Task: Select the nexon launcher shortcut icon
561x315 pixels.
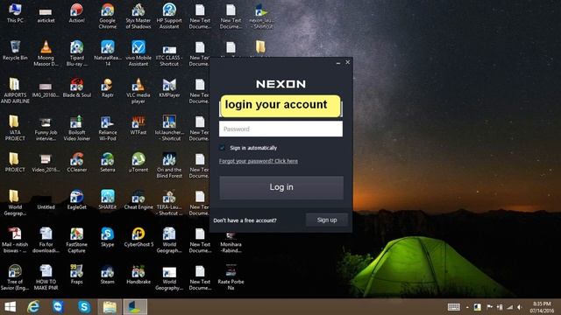Action: (261, 16)
